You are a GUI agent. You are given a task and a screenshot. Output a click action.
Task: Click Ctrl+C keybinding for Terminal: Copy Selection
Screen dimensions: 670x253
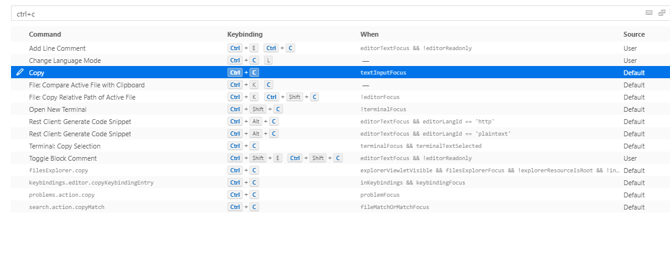pos(243,146)
